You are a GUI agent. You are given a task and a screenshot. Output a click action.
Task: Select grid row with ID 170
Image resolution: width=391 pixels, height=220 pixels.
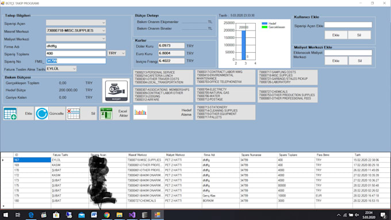pyautogui.click(x=32, y=170)
